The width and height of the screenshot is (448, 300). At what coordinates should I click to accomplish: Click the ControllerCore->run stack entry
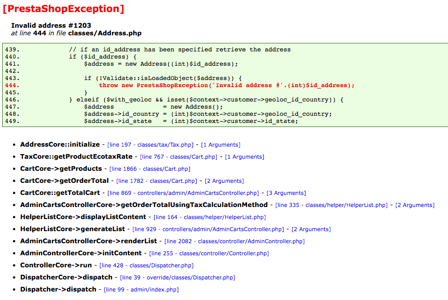(x=56, y=265)
